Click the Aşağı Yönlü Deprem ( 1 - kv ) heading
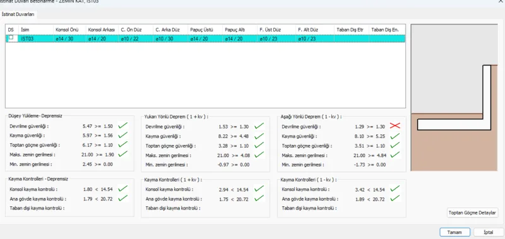The width and height of the screenshot is (505, 239). click(x=311, y=117)
